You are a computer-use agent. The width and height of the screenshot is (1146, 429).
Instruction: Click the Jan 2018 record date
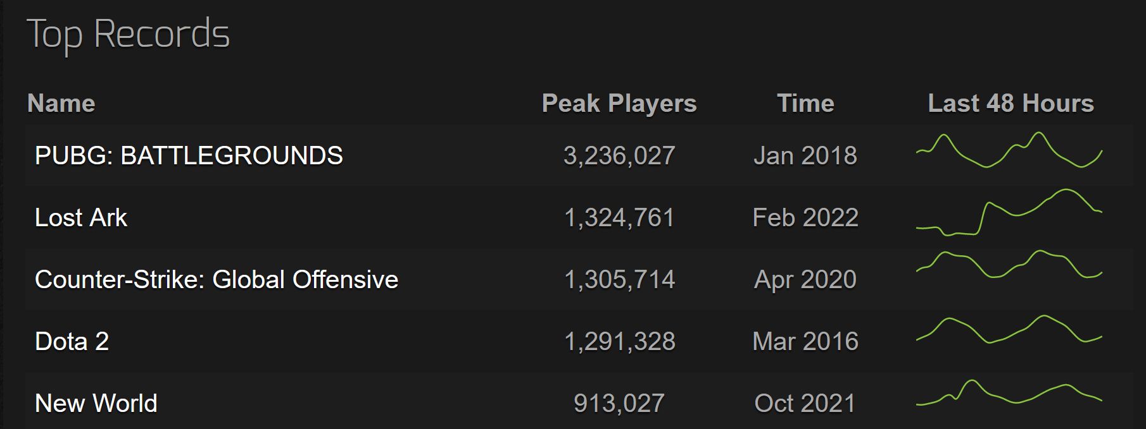807,155
